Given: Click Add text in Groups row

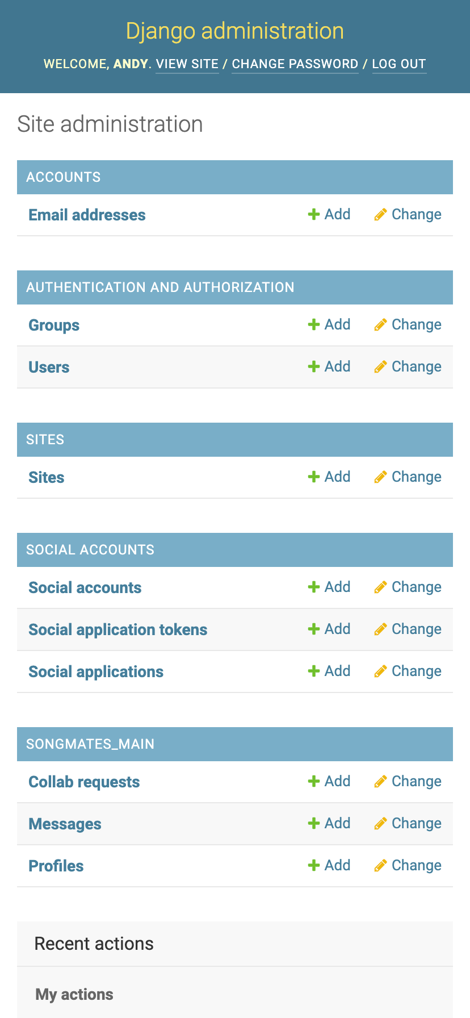Looking at the screenshot, I should 337,324.
